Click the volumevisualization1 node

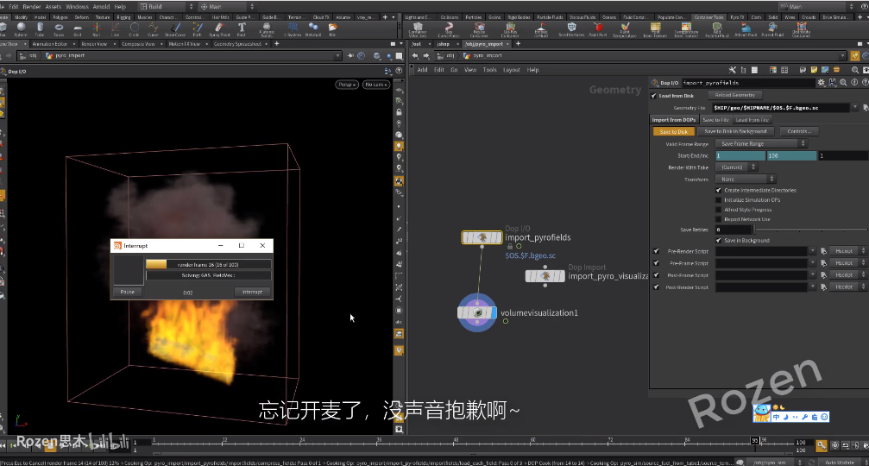[477, 313]
